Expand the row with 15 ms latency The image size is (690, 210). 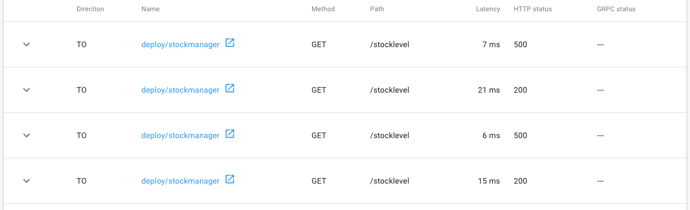(x=26, y=181)
